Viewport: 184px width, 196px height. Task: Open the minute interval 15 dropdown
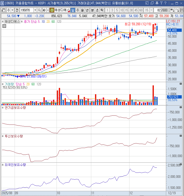coord(151,10)
